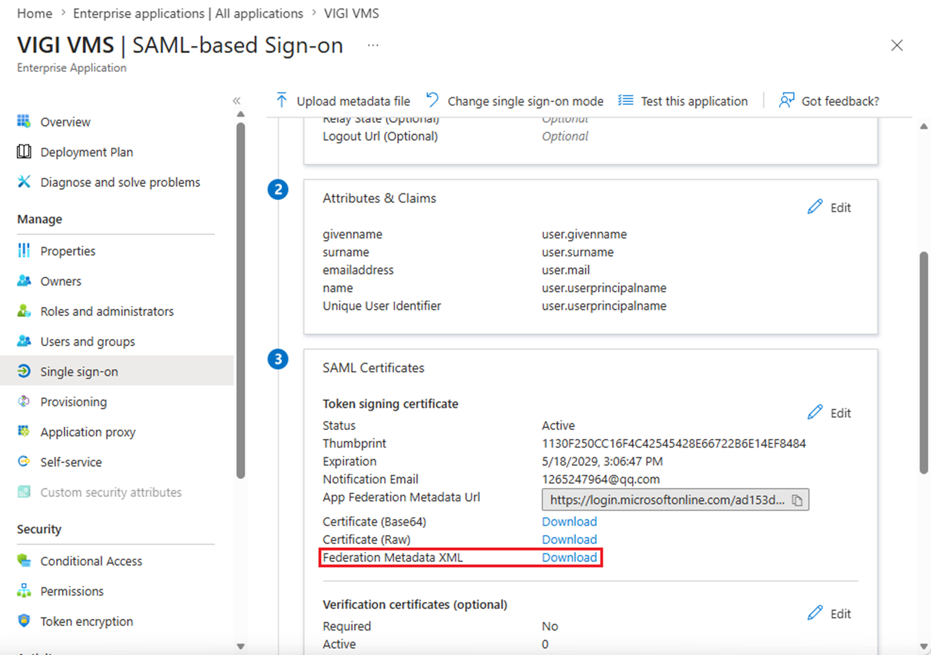
Task: Download Certificate (Base64)
Action: 569,522
